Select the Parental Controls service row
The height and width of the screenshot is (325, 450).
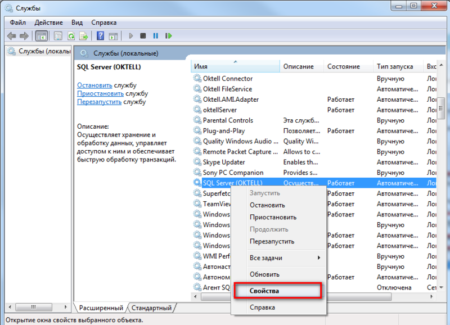314,120
